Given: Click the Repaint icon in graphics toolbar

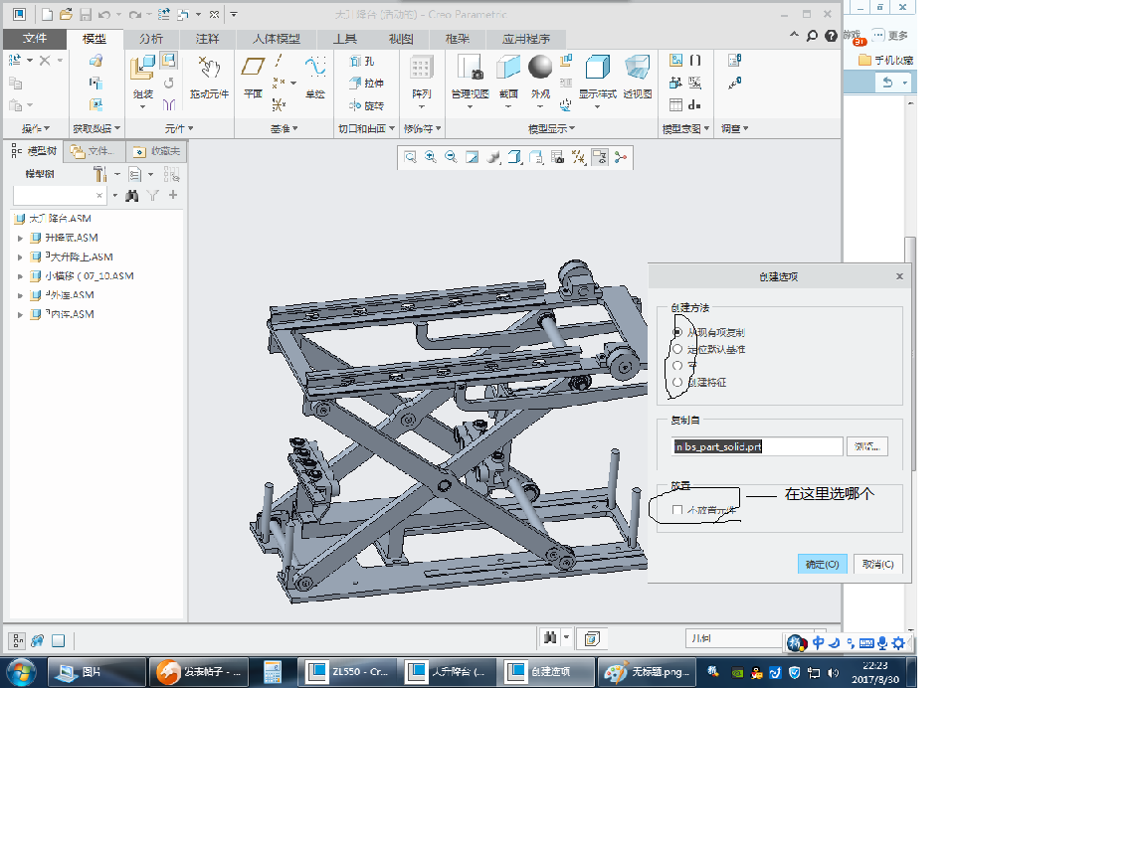Looking at the screenshot, I should point(473,157).
